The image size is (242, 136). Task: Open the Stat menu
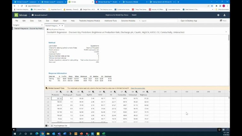click(47, 21)
